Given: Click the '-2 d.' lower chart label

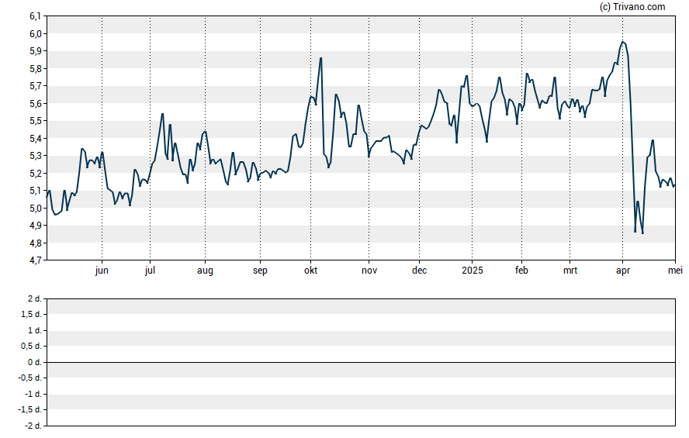Looking at the screenshot, I should pos(33,426).
